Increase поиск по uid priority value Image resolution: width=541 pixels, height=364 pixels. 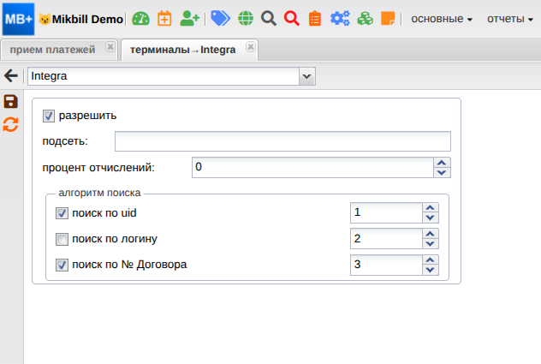431,207
